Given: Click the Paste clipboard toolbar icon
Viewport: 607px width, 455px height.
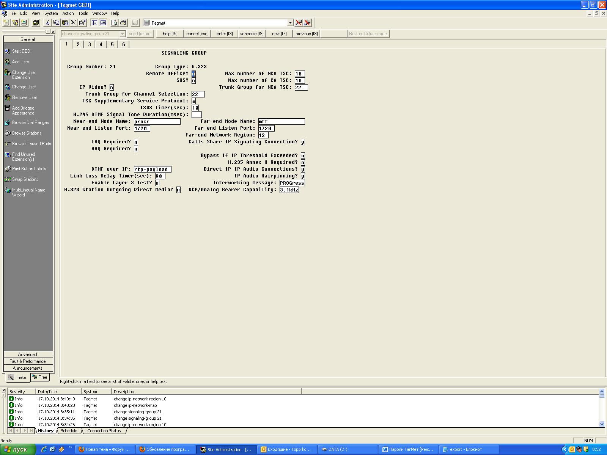Looking at the screenshot, I should coord(65,23).
